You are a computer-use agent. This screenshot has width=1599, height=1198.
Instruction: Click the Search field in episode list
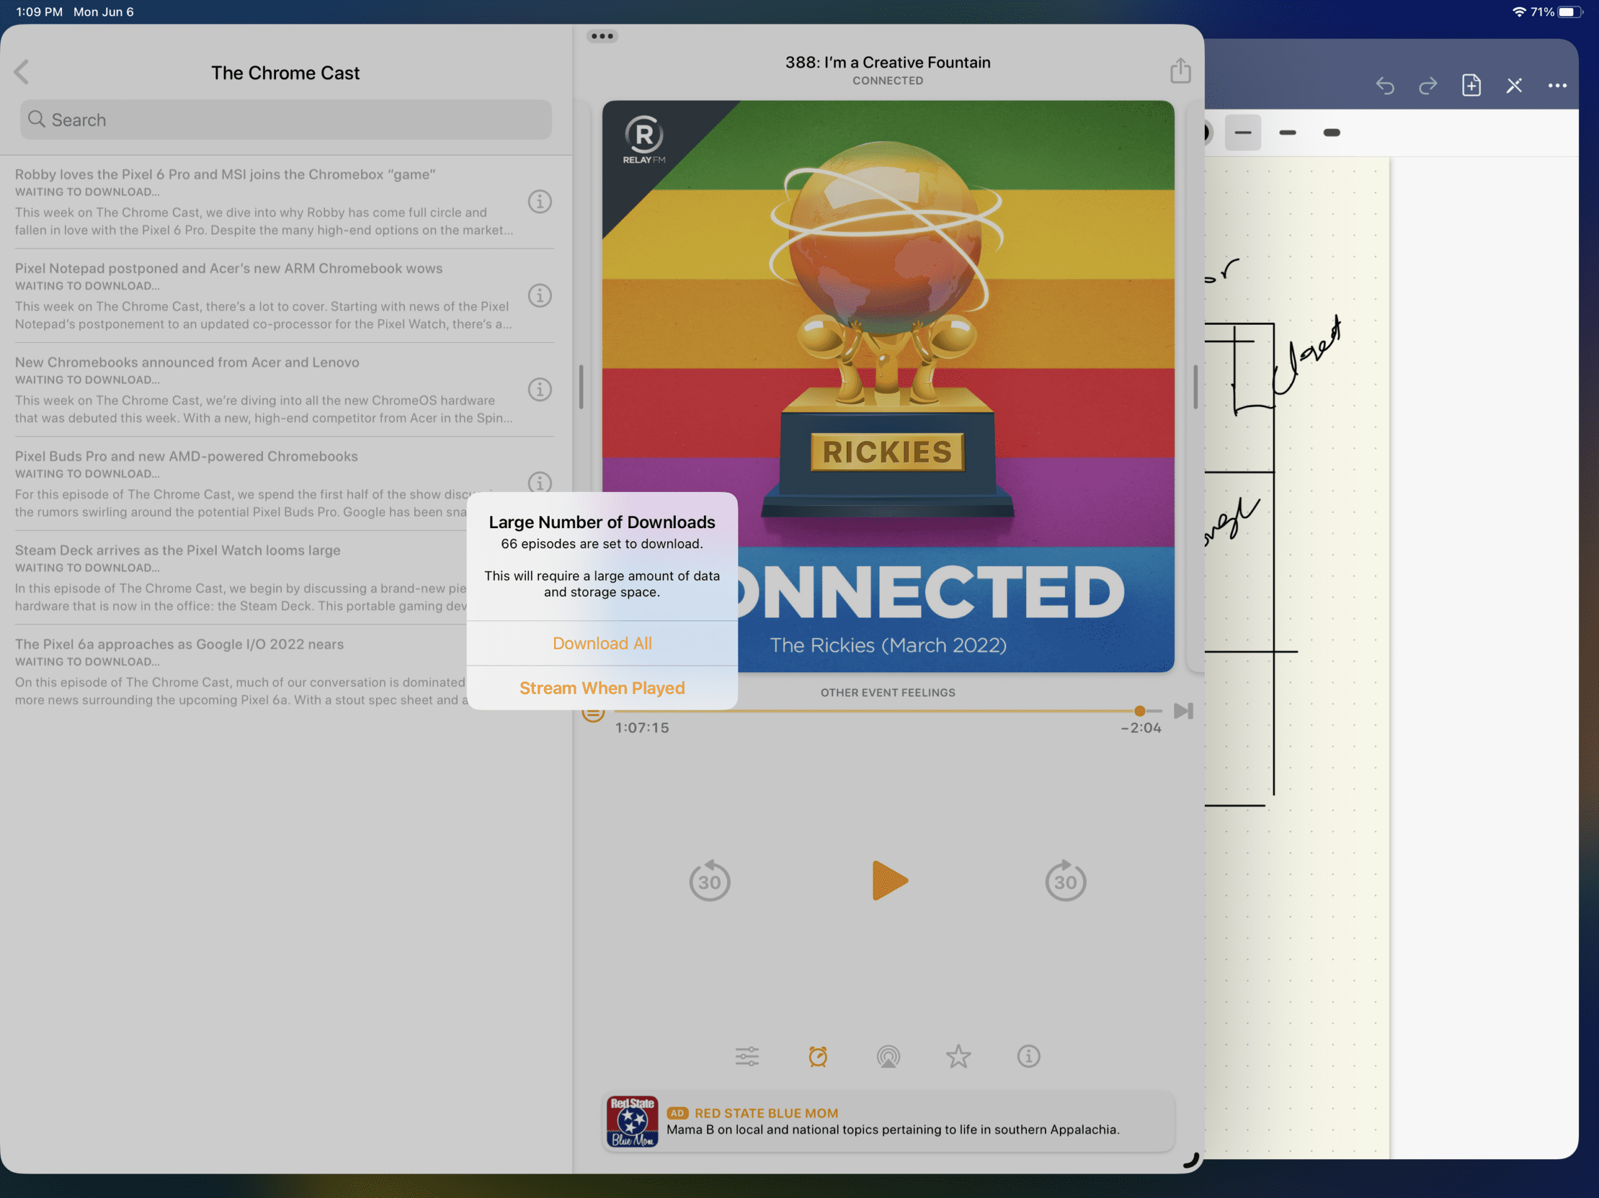click(x=285, y=120)
